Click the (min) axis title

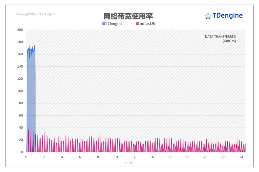click(129, 163)
